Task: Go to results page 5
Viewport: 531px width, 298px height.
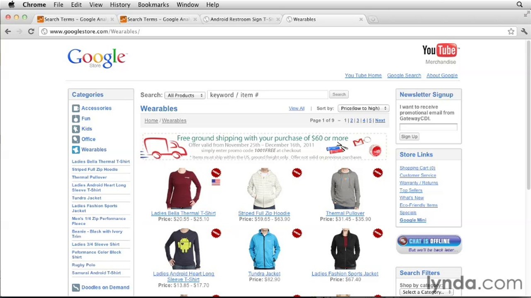Action: click(370, 120)
